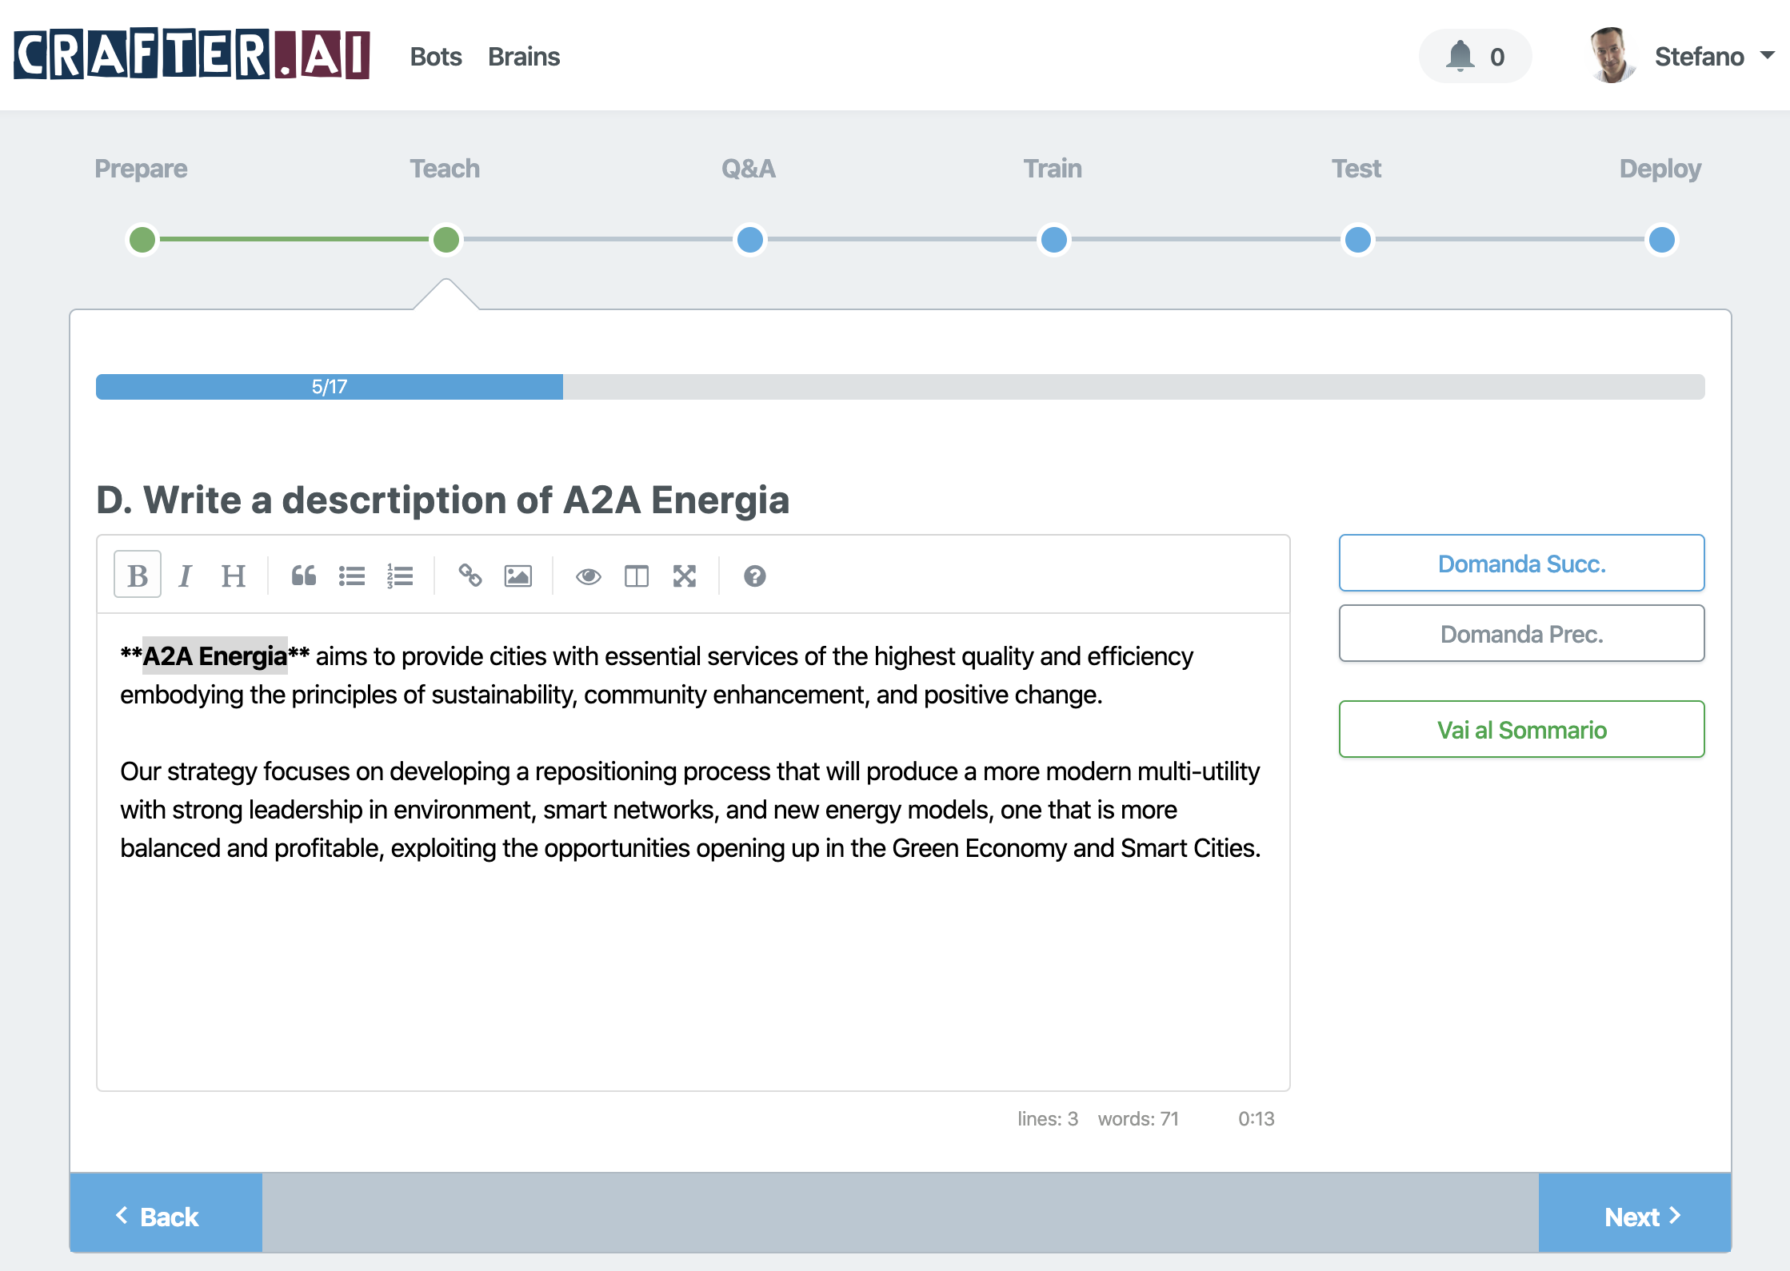Go to the Train step label

pos(1053,169)
